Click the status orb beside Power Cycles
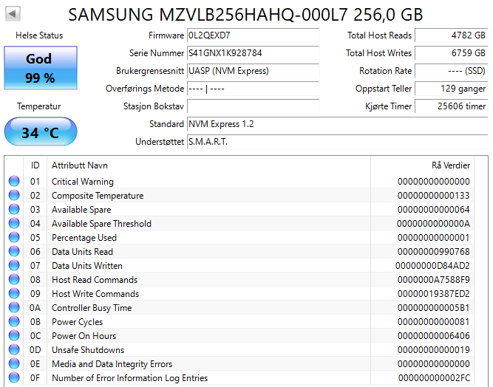Screen dimensions: 493x387 14,322
